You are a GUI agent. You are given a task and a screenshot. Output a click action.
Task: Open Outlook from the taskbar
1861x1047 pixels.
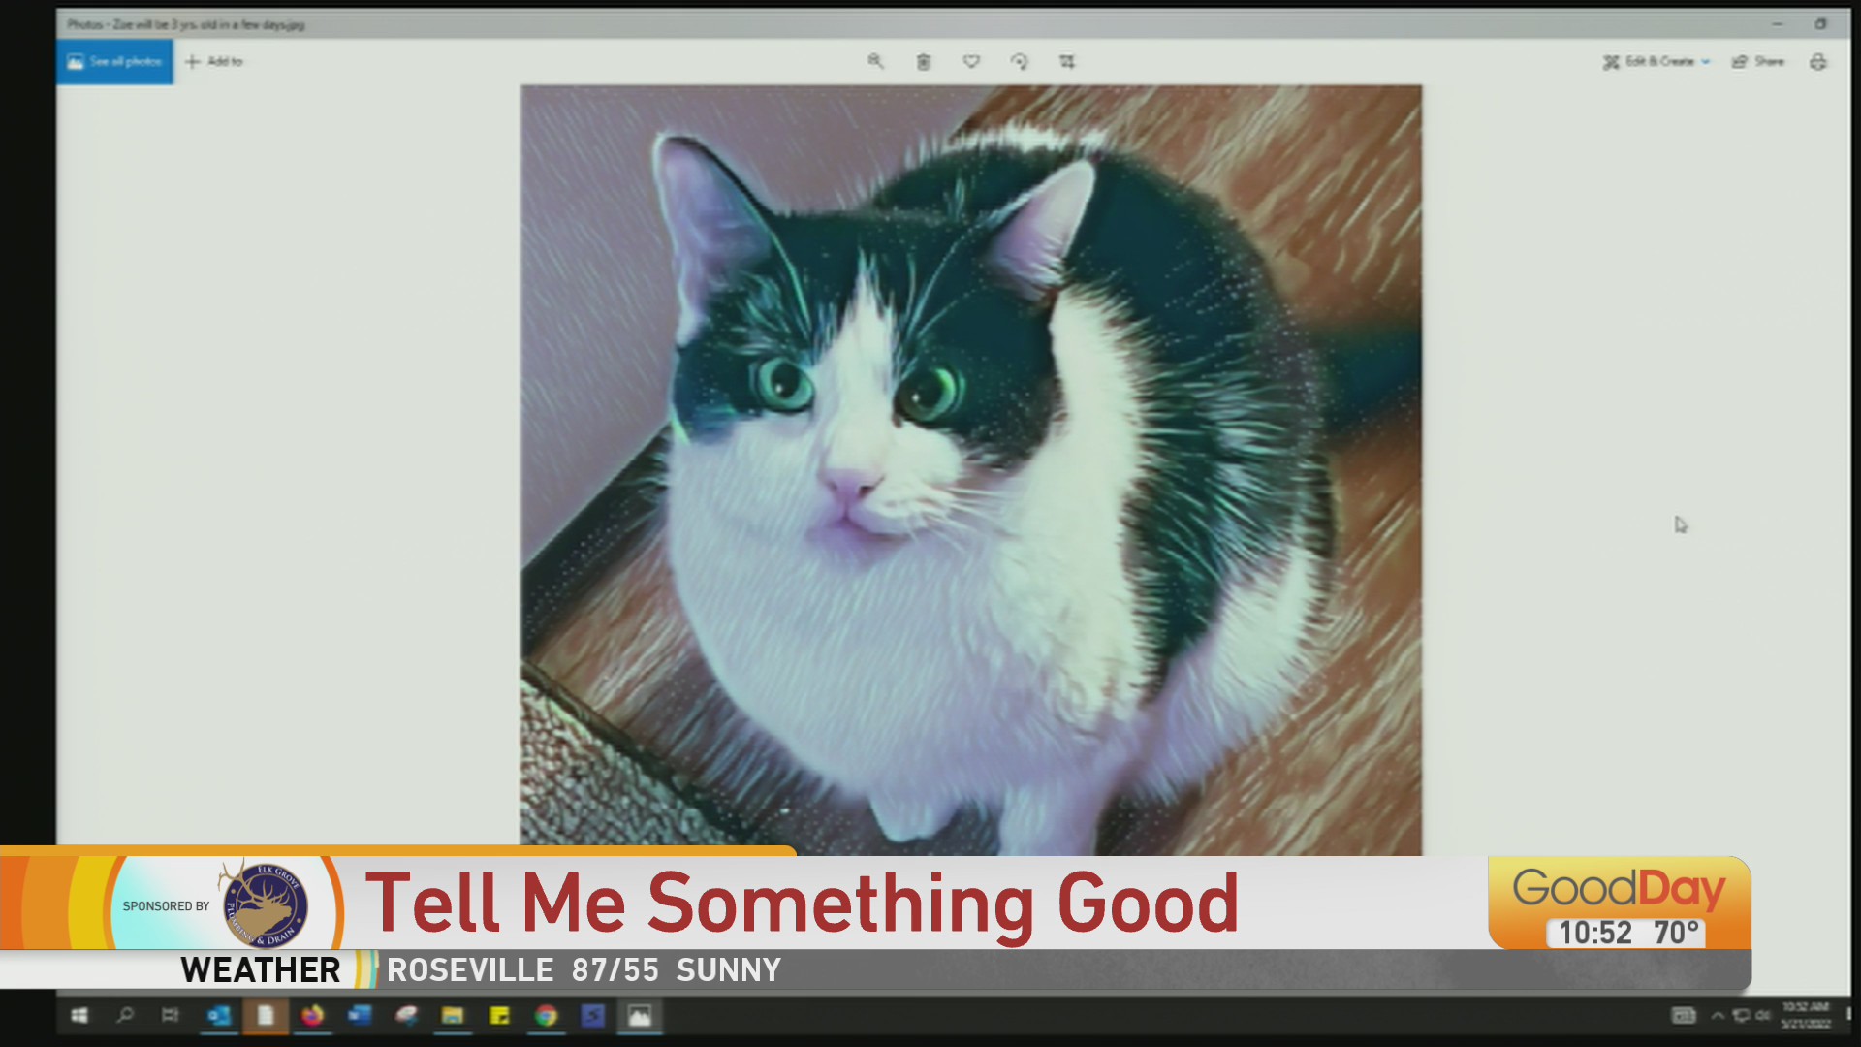[x=218, y=1015]
